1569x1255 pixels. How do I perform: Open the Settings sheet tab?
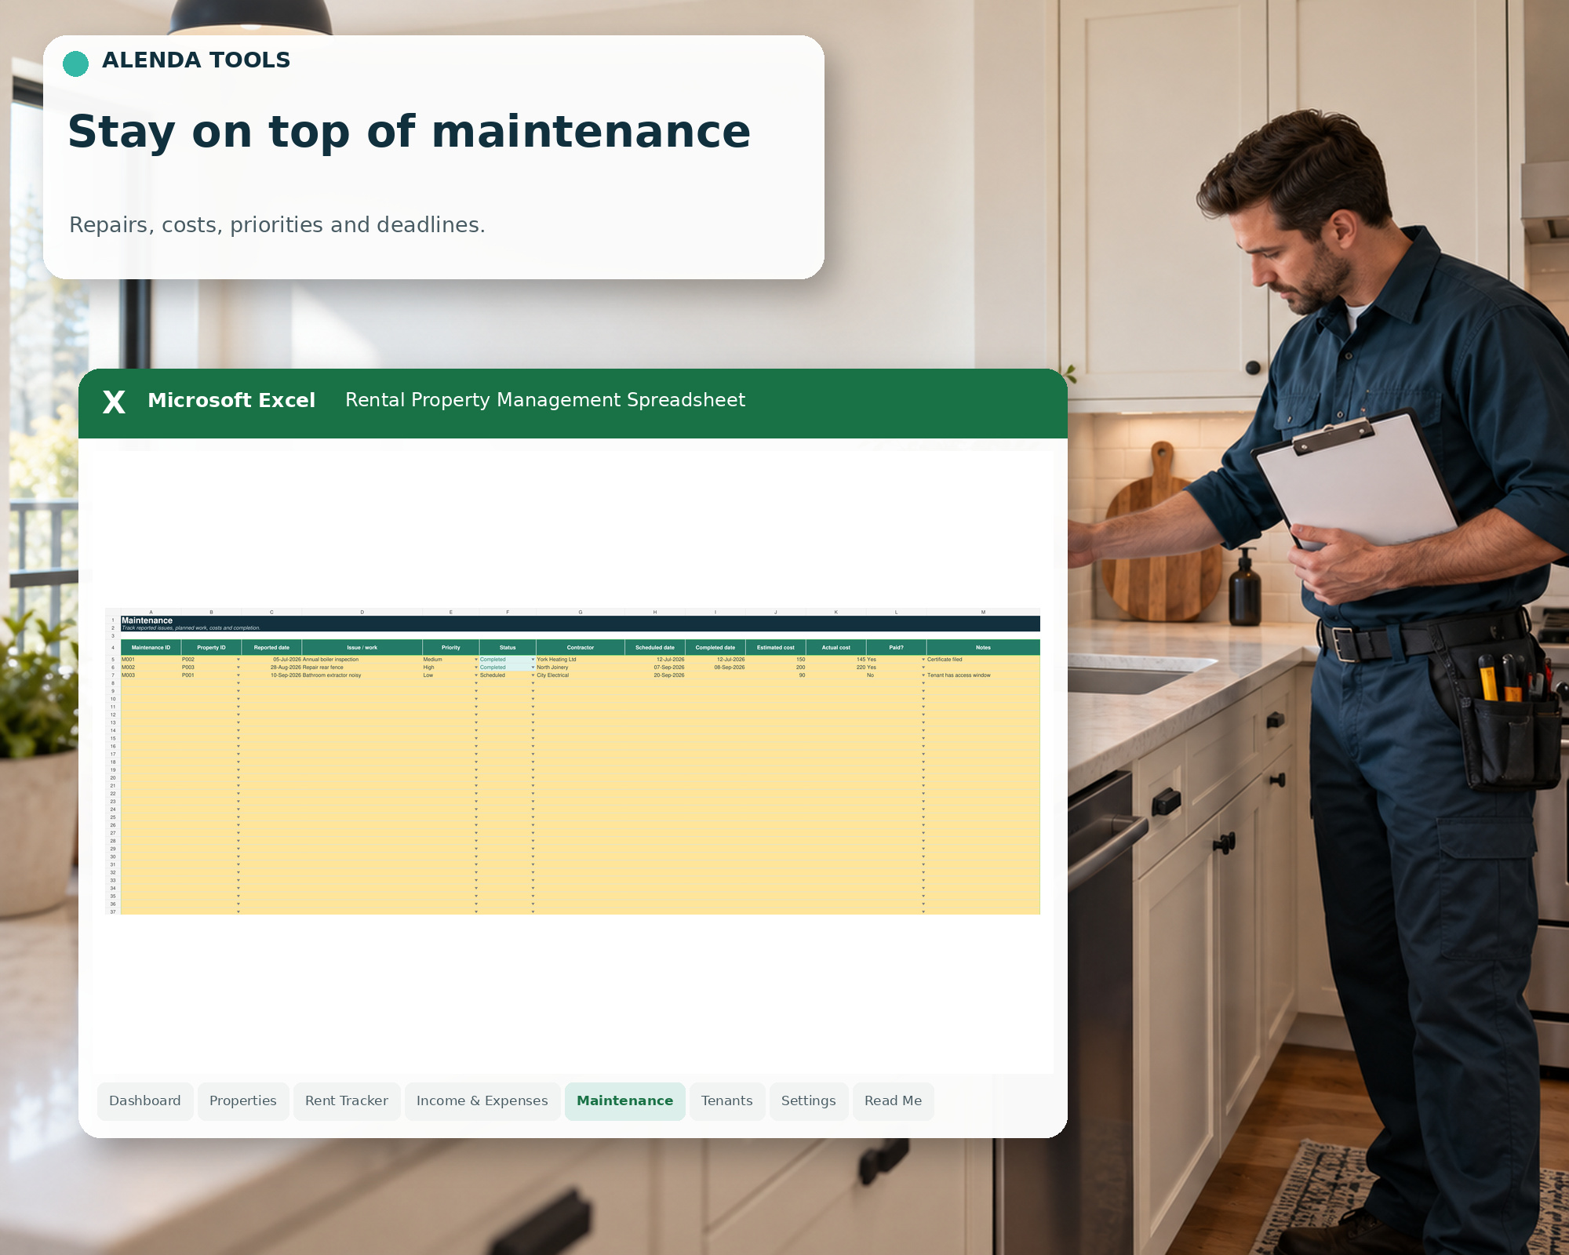pyautogui.click(x=809, y=1100)
